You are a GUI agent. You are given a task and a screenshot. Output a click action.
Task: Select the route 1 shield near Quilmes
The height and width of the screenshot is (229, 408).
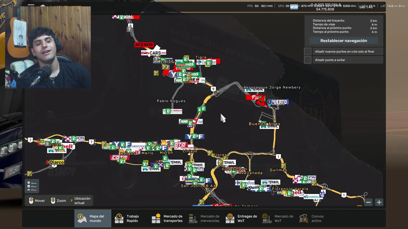pos(279,156)
